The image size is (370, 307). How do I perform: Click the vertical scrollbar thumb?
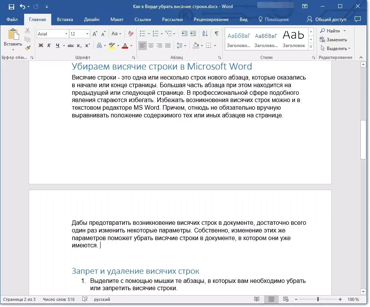pos(363,140)
